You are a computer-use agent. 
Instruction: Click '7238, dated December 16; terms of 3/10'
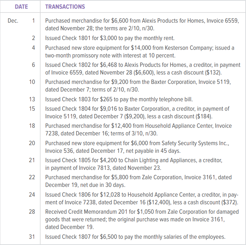click(x=101, y=133)
